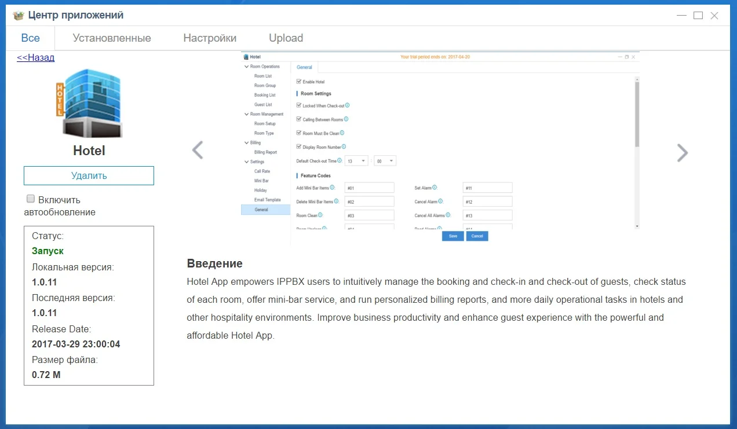Switch to the Установленные tab
The height and width of the screenshot is (429, 737).
click(112, 38)
